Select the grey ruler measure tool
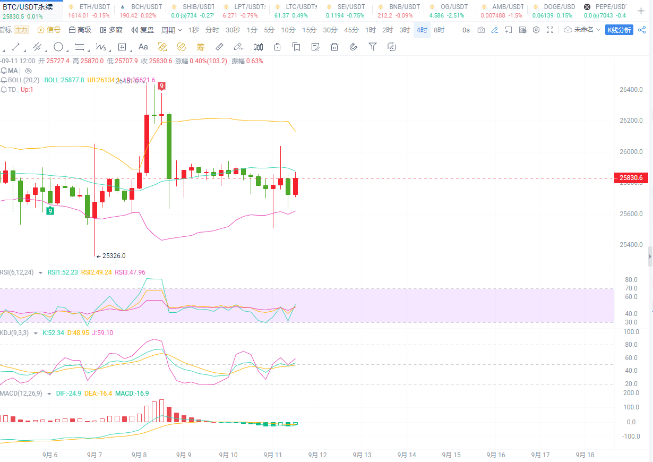The image size is (653, 462). (x=219, y=47)
